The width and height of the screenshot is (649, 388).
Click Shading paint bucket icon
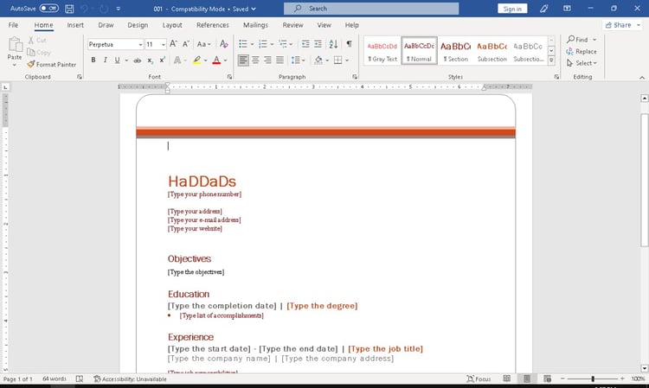318,60
